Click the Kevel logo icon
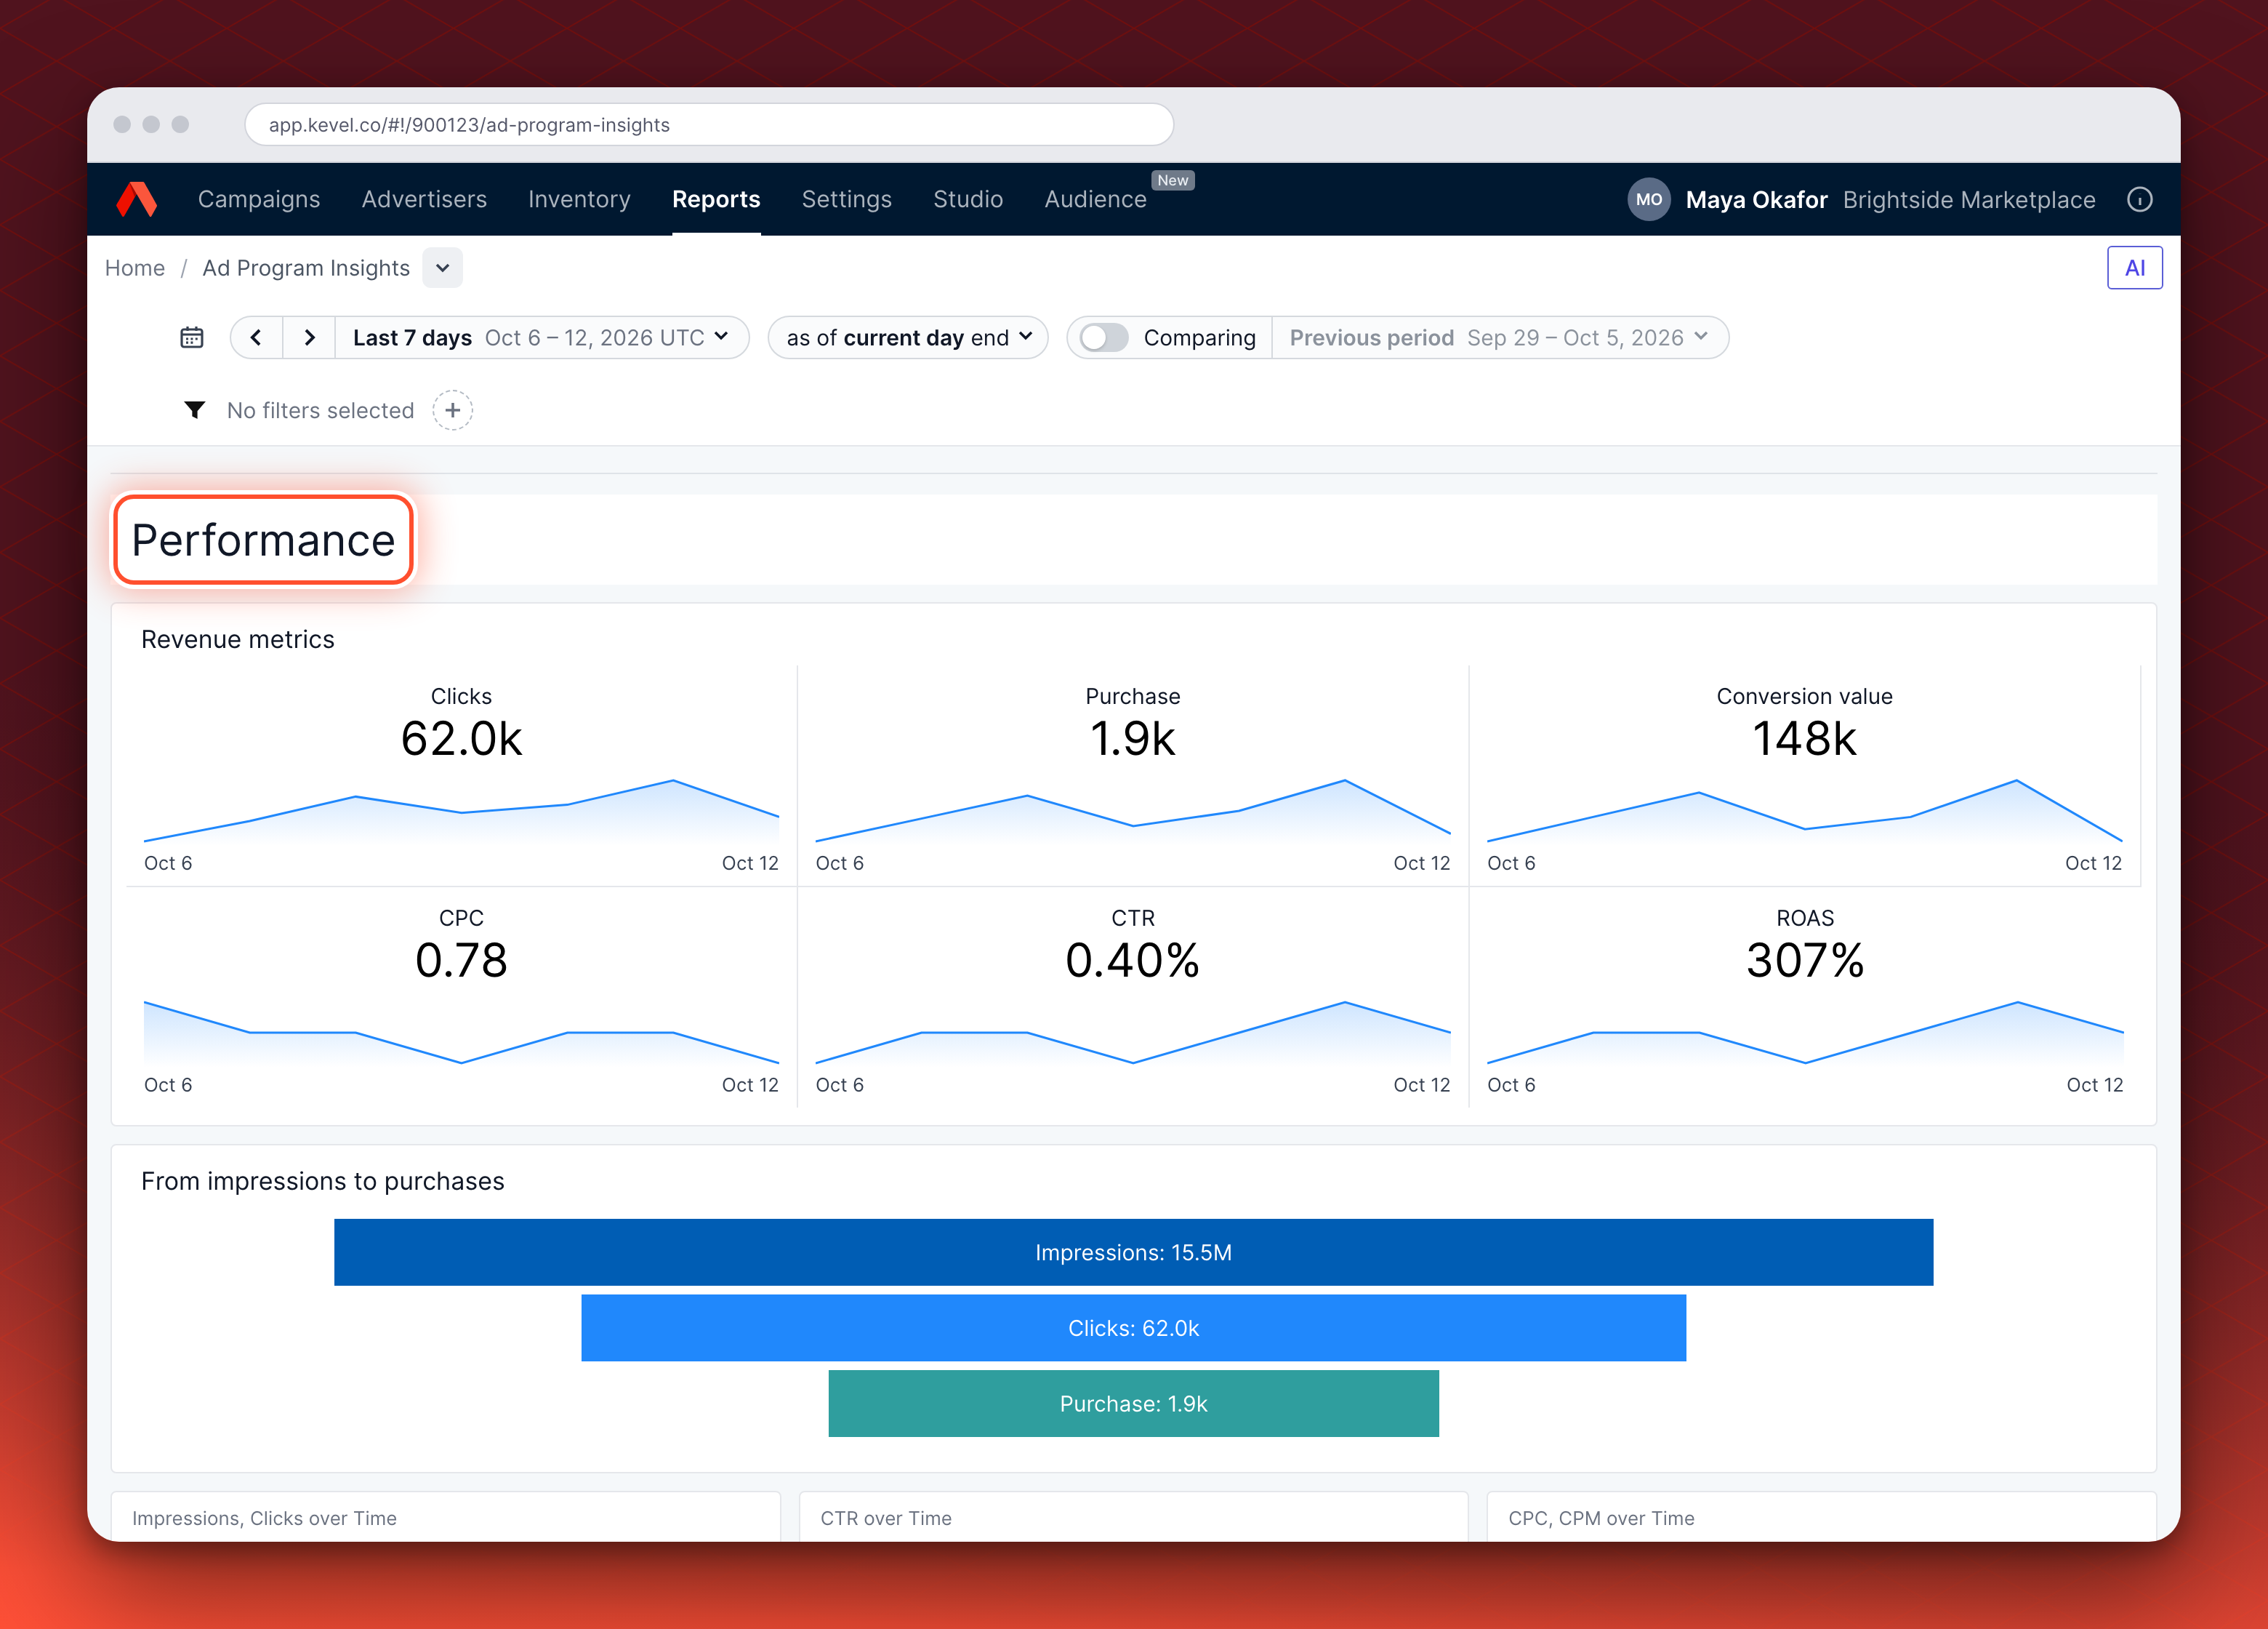The width and height of the screenshot is (2268, 1629). tap(137, 199)
